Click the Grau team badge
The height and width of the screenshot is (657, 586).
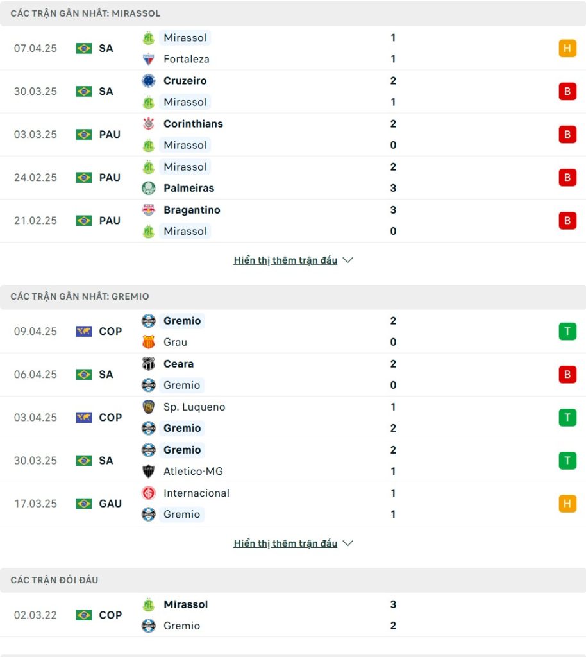[x=148, y=342]
